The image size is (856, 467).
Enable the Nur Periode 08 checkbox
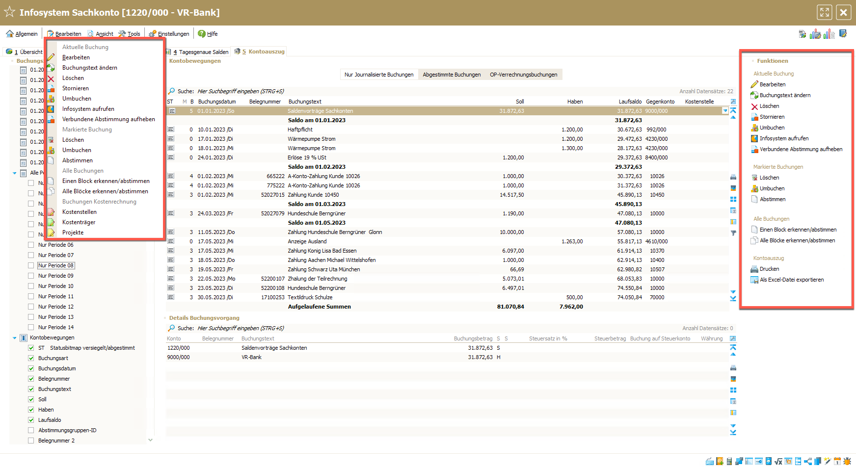(x=31, y=265)
